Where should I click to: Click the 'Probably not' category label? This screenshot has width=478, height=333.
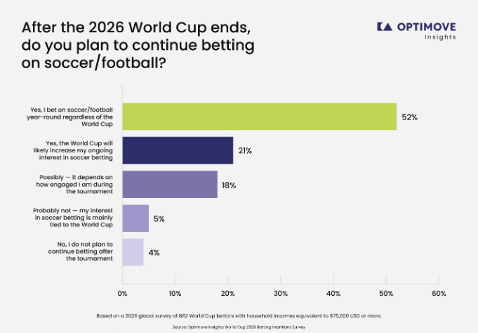point(73,218)
